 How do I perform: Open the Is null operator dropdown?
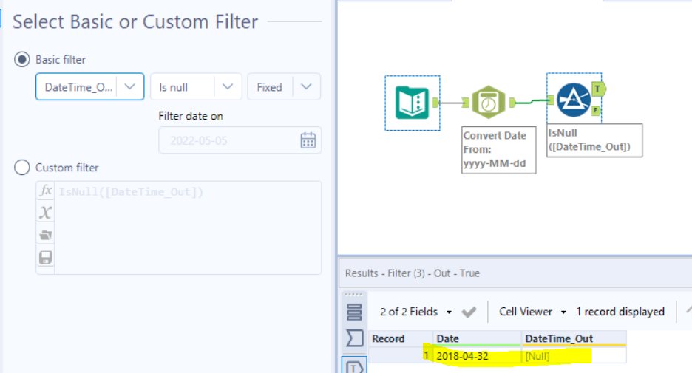click(196, 87)
